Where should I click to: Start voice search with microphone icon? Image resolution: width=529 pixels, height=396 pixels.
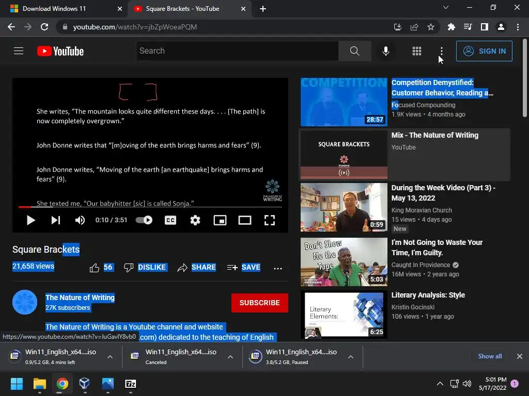click(385, 51)
